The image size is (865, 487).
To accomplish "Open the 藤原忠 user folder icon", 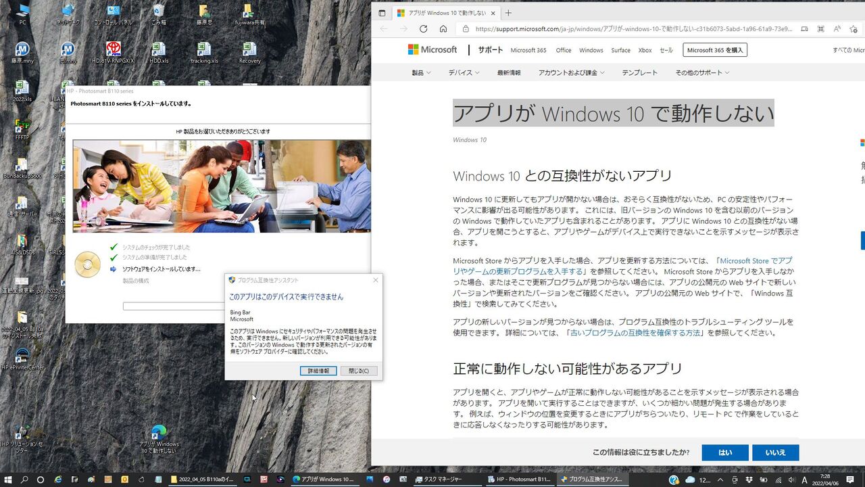I will 204,14.
